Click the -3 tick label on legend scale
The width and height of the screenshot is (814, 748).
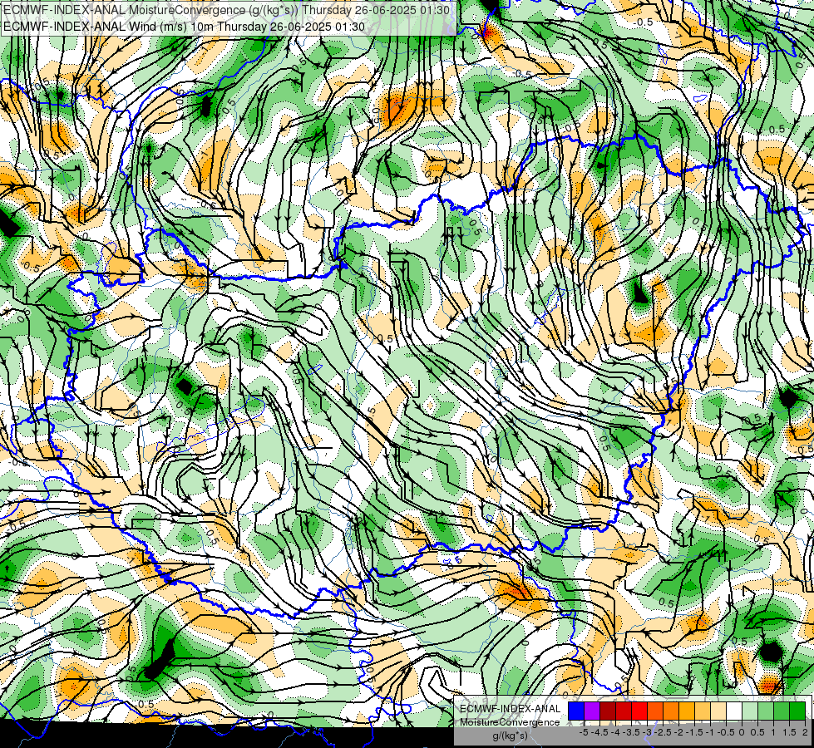point(647,732)
